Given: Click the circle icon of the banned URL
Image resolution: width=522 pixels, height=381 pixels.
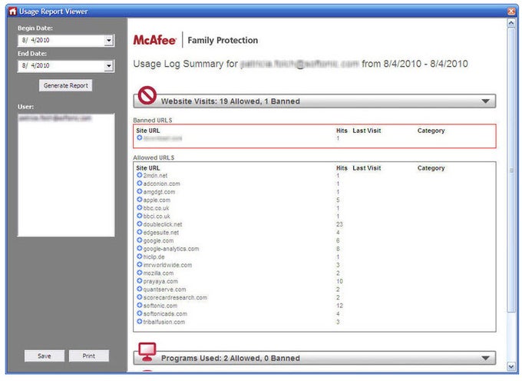Looking at the screenshot, I should [140, 137].
